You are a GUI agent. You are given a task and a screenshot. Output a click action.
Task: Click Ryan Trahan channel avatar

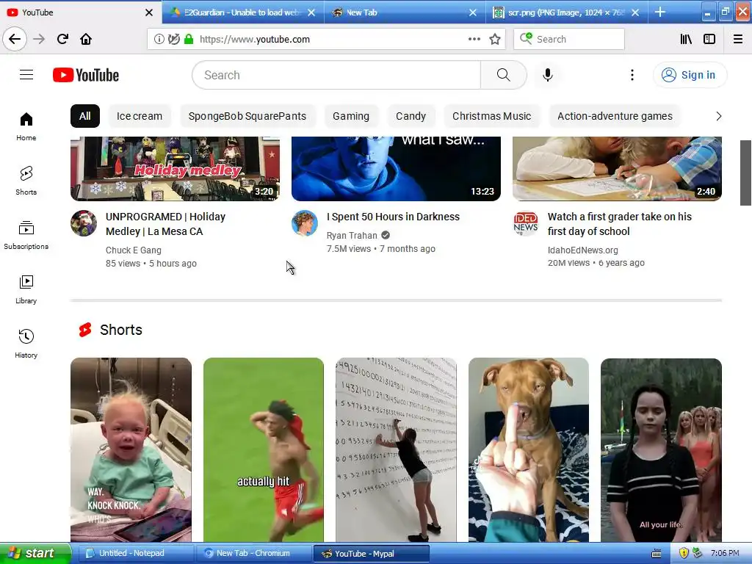click(x=305, y=223)
